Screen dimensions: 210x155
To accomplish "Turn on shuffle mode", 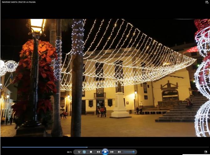I will pos(79,152).
